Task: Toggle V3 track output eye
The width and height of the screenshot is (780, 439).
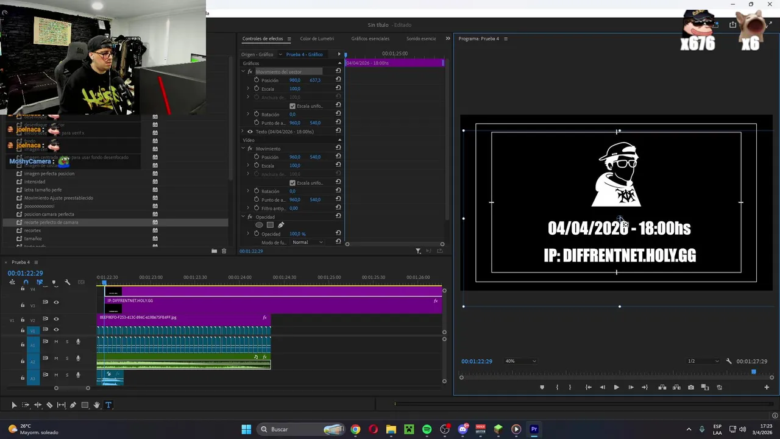Action: coord(56,302)
